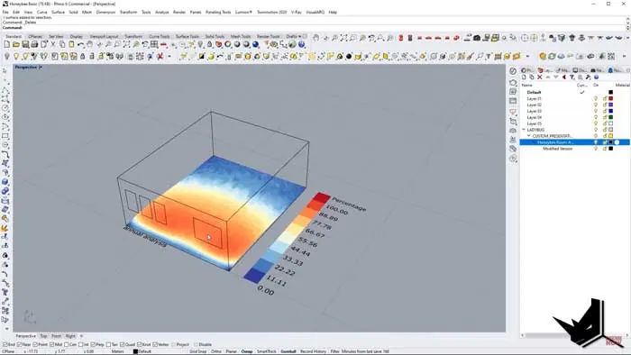Click the Layers panel help icon

tap(596, 77)
